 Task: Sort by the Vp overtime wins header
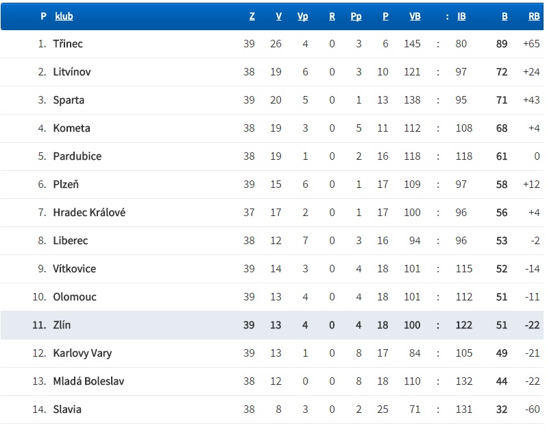(x=302, y=16)
